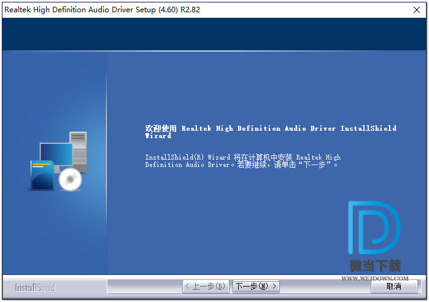Click the description text 'InstallShield(R) Wizard 将在计算机中安装'
This screenshot has width=429, height=302.
218,157
